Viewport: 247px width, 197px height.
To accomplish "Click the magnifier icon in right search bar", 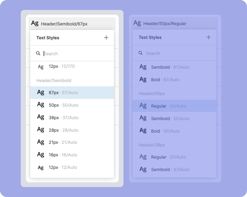I will [140, 53].
